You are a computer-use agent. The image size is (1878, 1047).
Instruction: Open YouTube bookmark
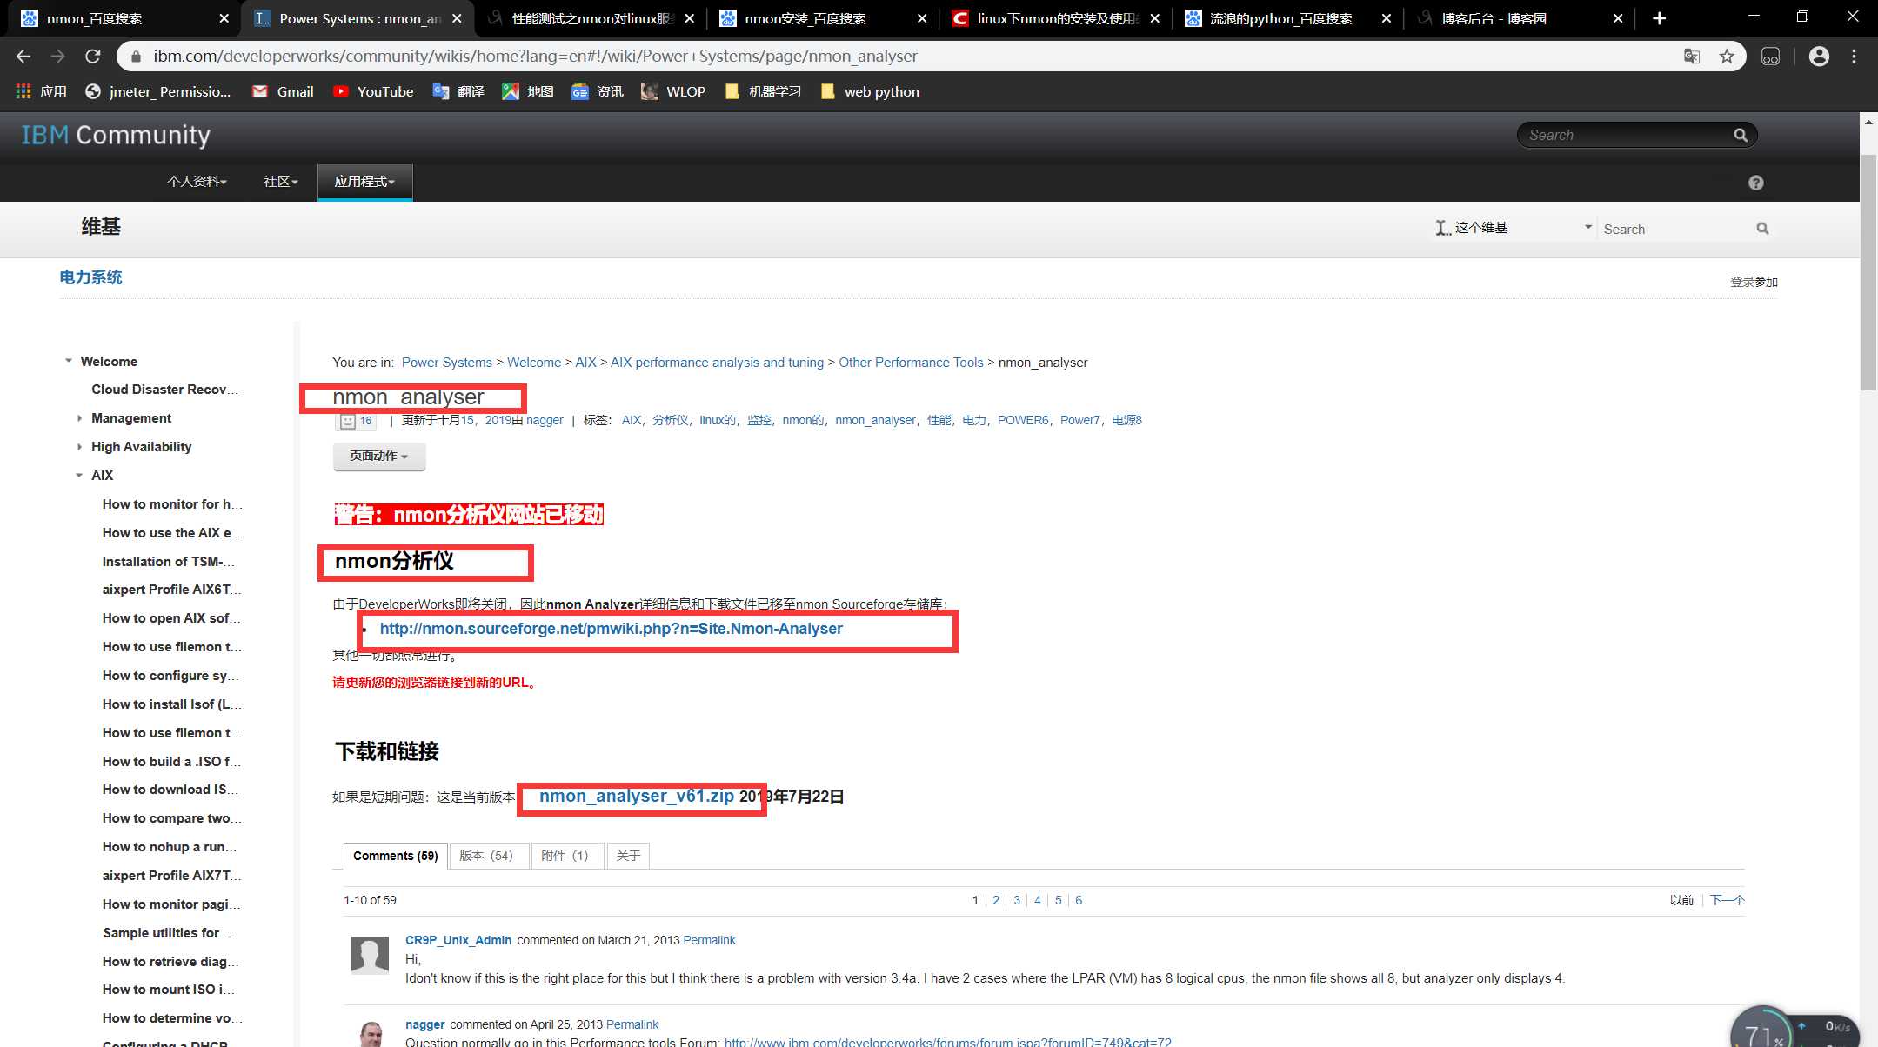tap(373, 91)
